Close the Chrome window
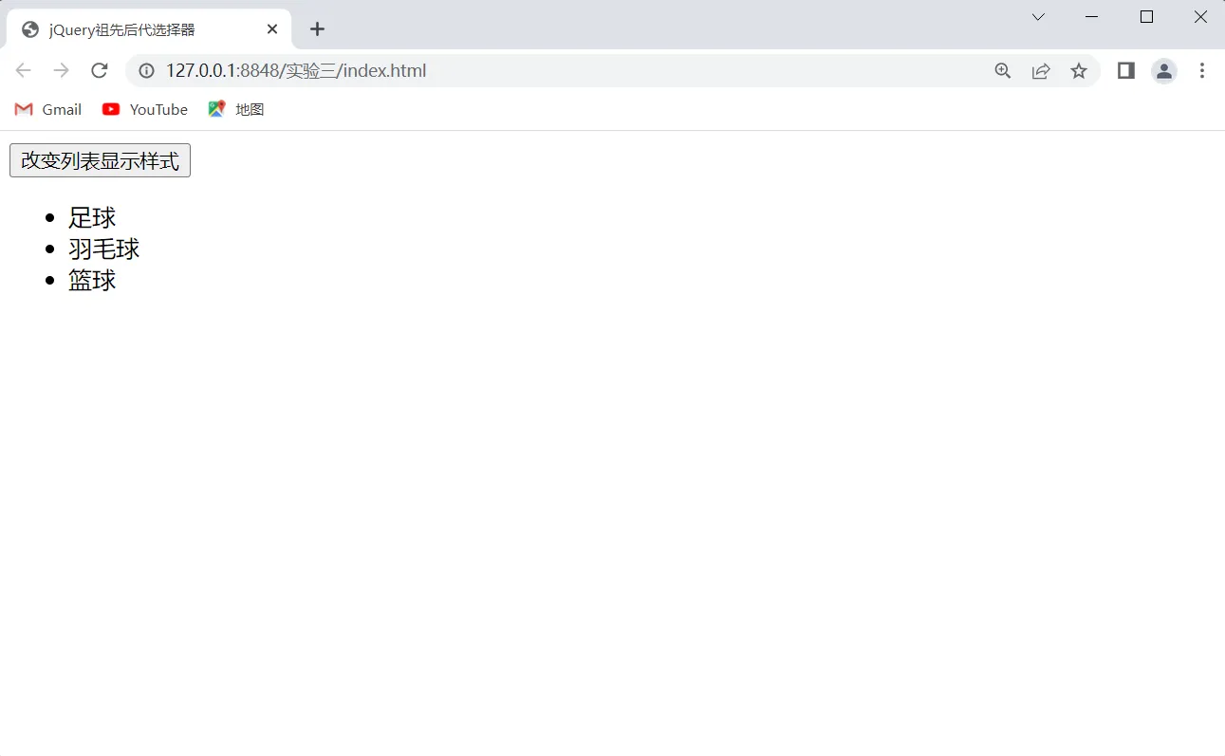This screenshot has height=756, width=1225. tap(1200, 17)
